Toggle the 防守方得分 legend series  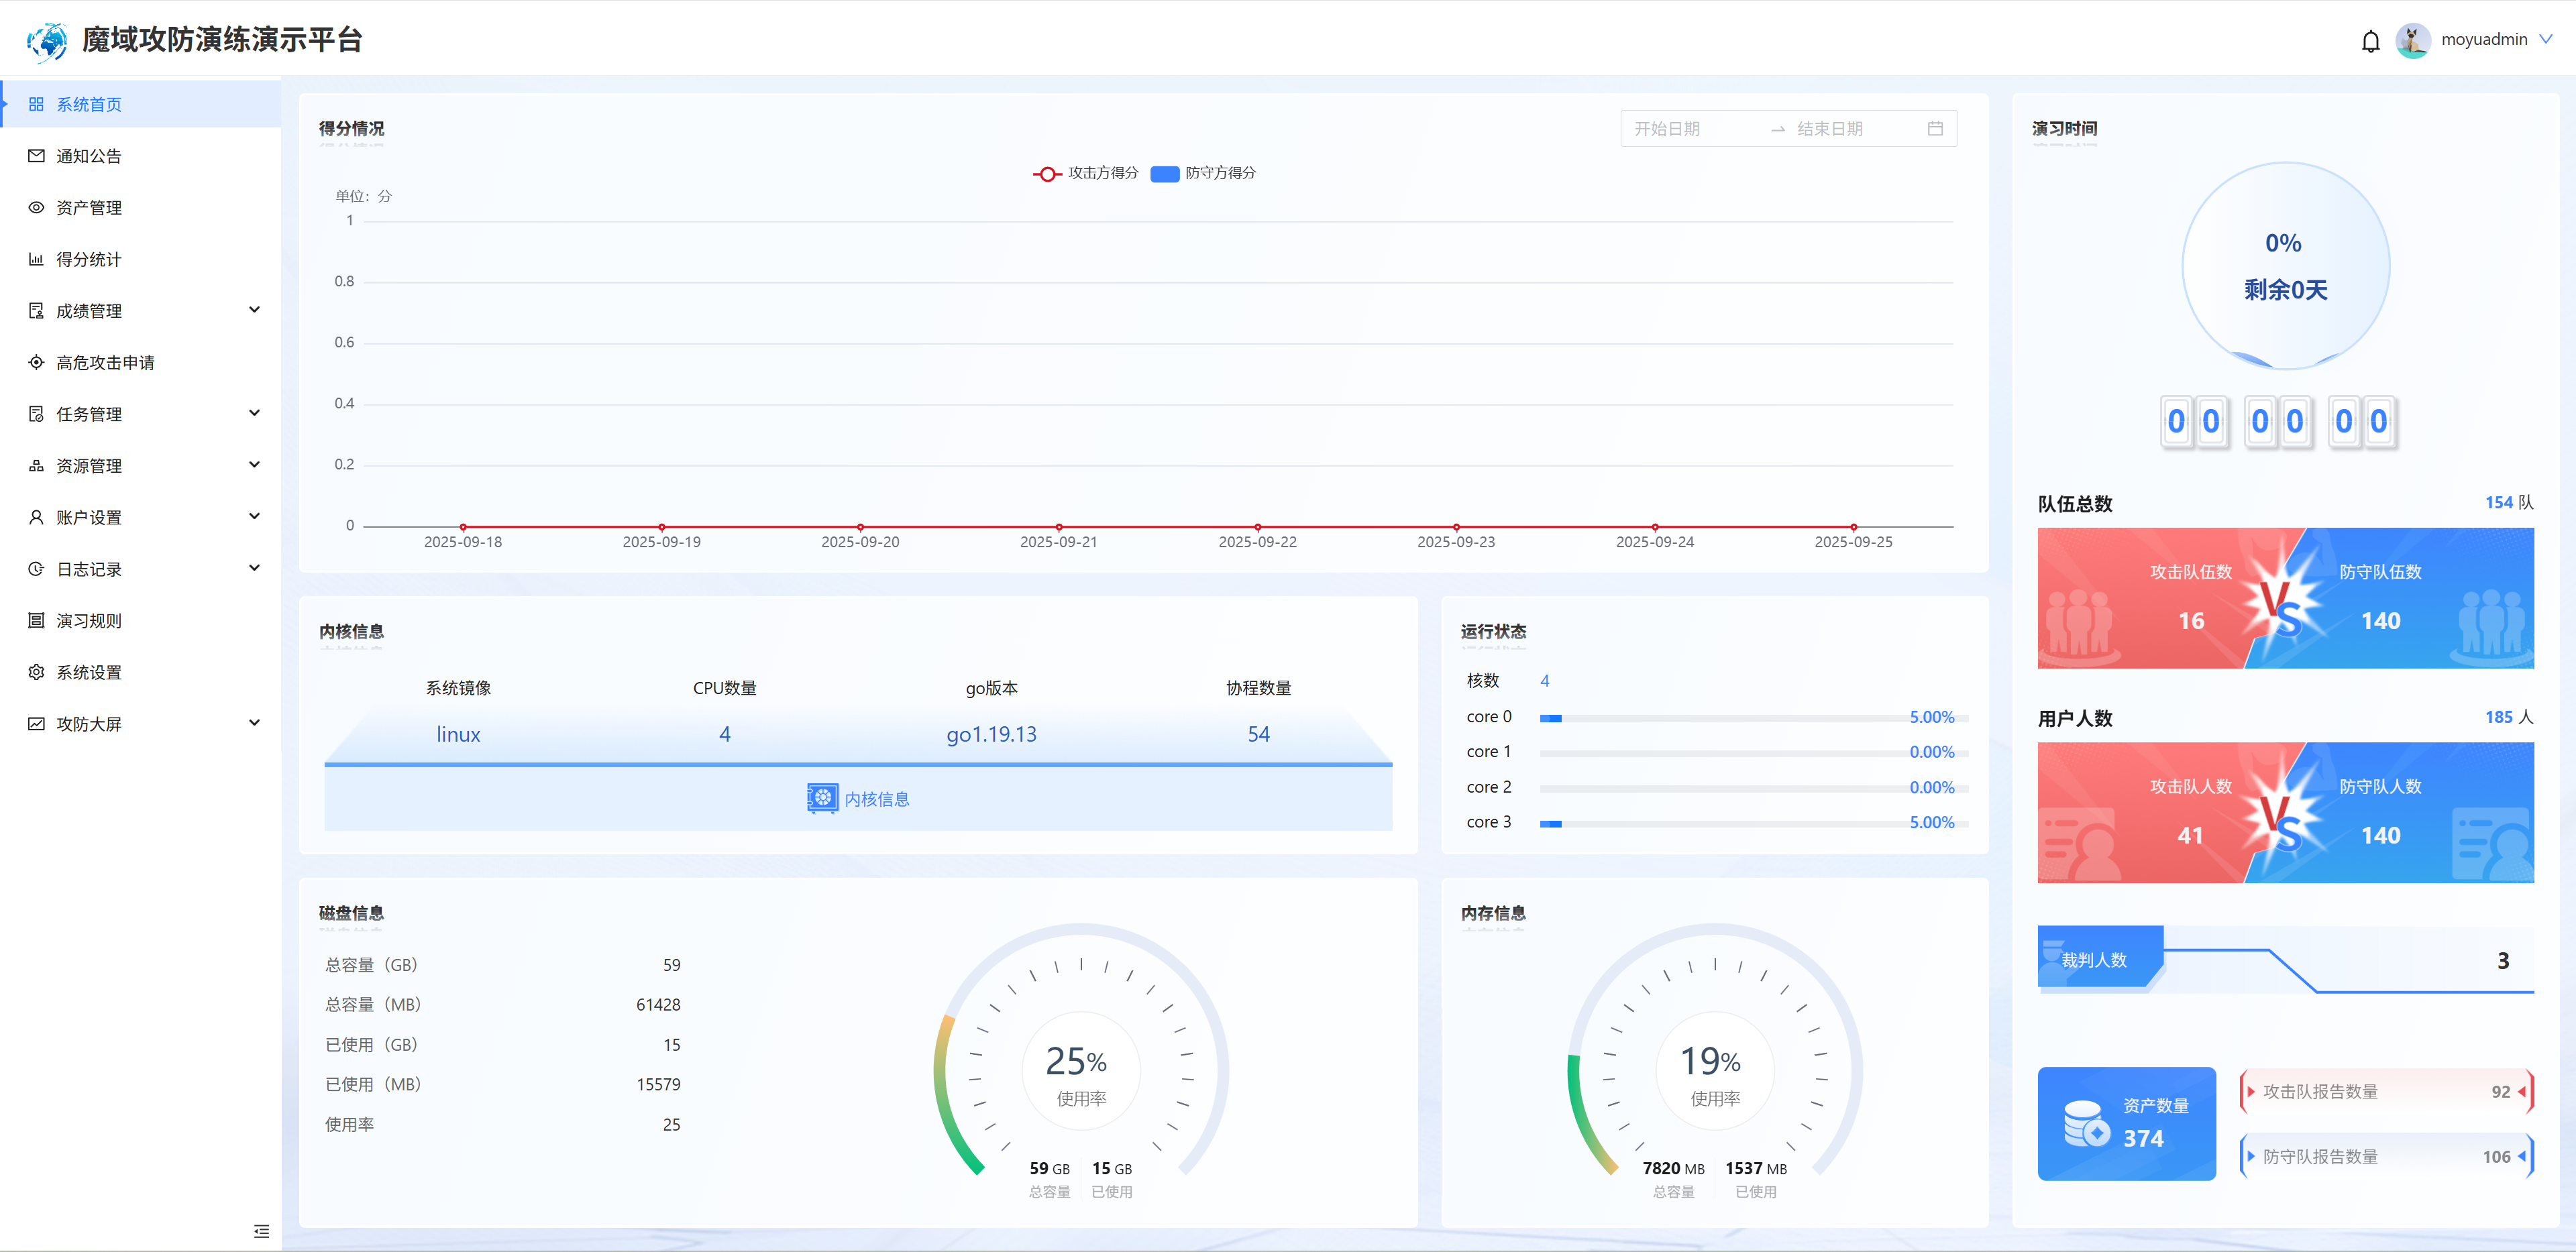point(1203,173)
